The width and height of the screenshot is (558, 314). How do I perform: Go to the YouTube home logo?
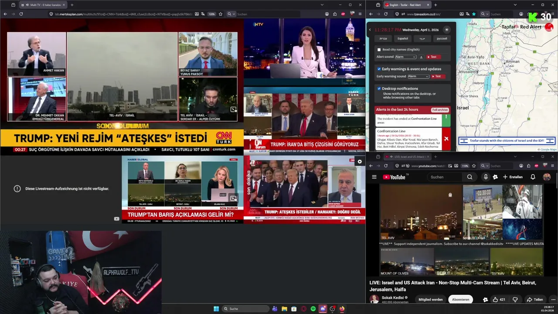click(394, 177)
